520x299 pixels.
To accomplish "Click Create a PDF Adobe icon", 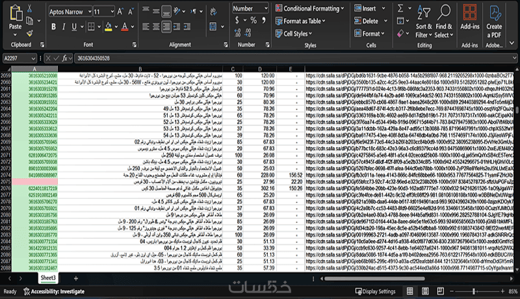I will (494, 13).
